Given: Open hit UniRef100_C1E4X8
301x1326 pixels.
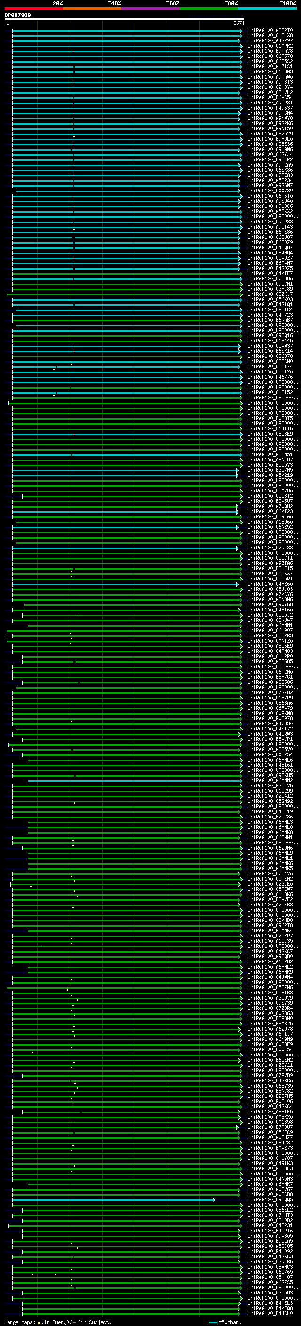Looking at the screenshot, I should point(270,36).
